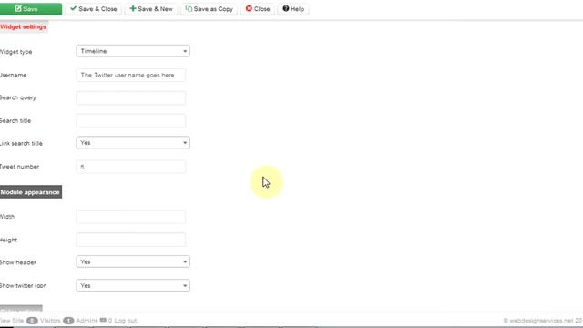Click Save as Copy button
583x328 pixels.
tap(209, 9)
